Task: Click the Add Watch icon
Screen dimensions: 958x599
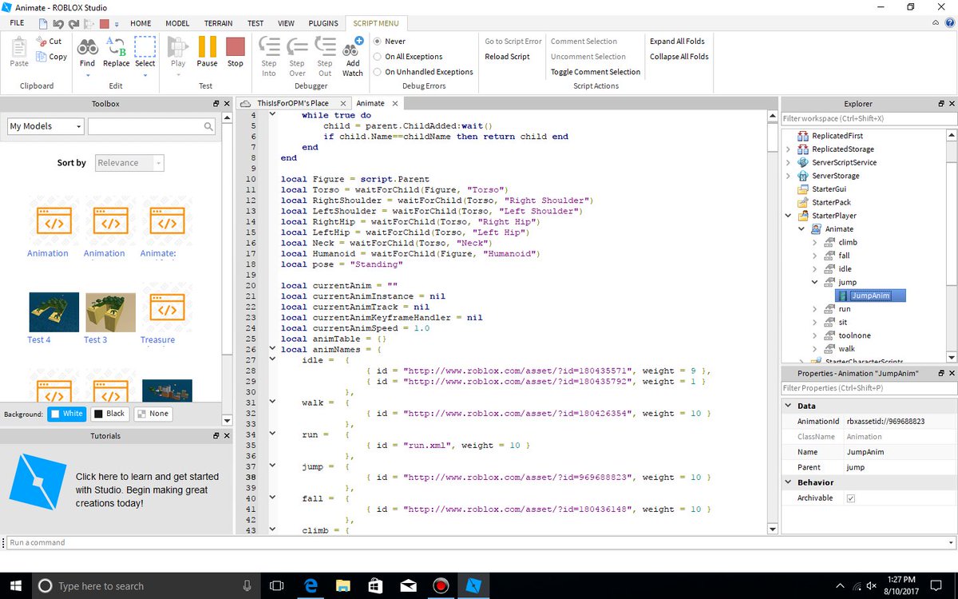Action: 353,46
